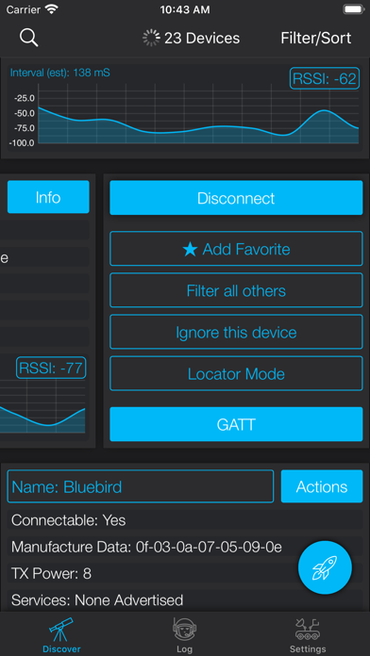Tap the floating rocket button
The image size is (370, 656).
coord(325,566)
